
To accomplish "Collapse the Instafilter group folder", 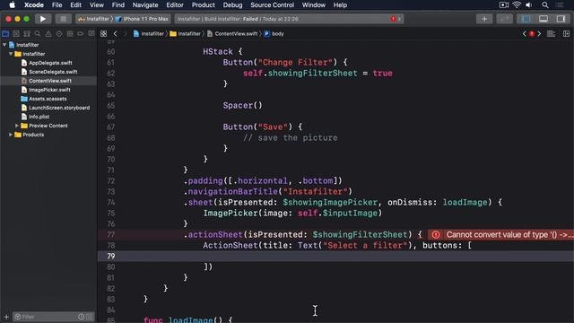I will coord(11,54).
